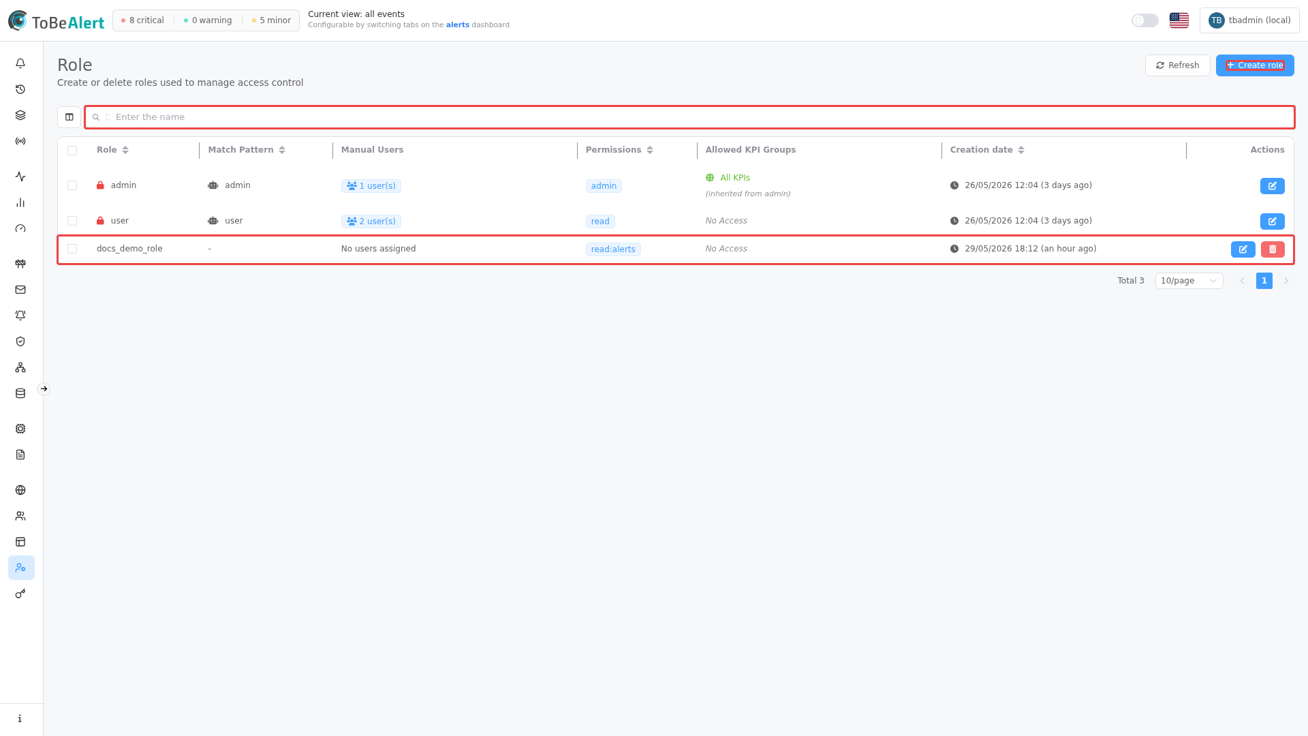Open the globe icon in sidebar

20,490
